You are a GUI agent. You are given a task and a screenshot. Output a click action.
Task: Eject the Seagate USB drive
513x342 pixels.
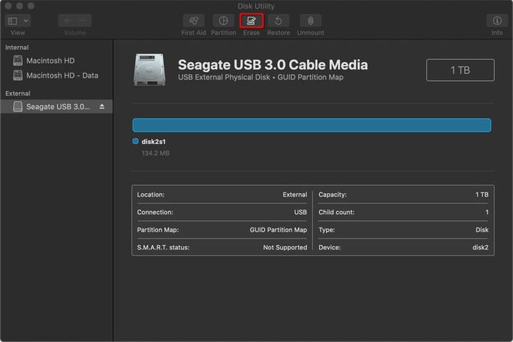point(102,106)
